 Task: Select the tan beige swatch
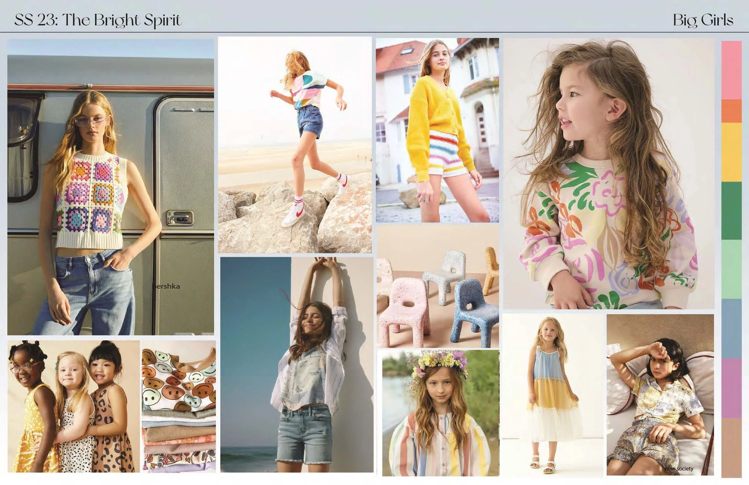coord(731,448)
